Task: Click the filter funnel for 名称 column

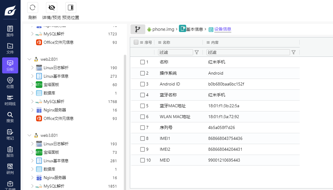Action: [197, 52]
